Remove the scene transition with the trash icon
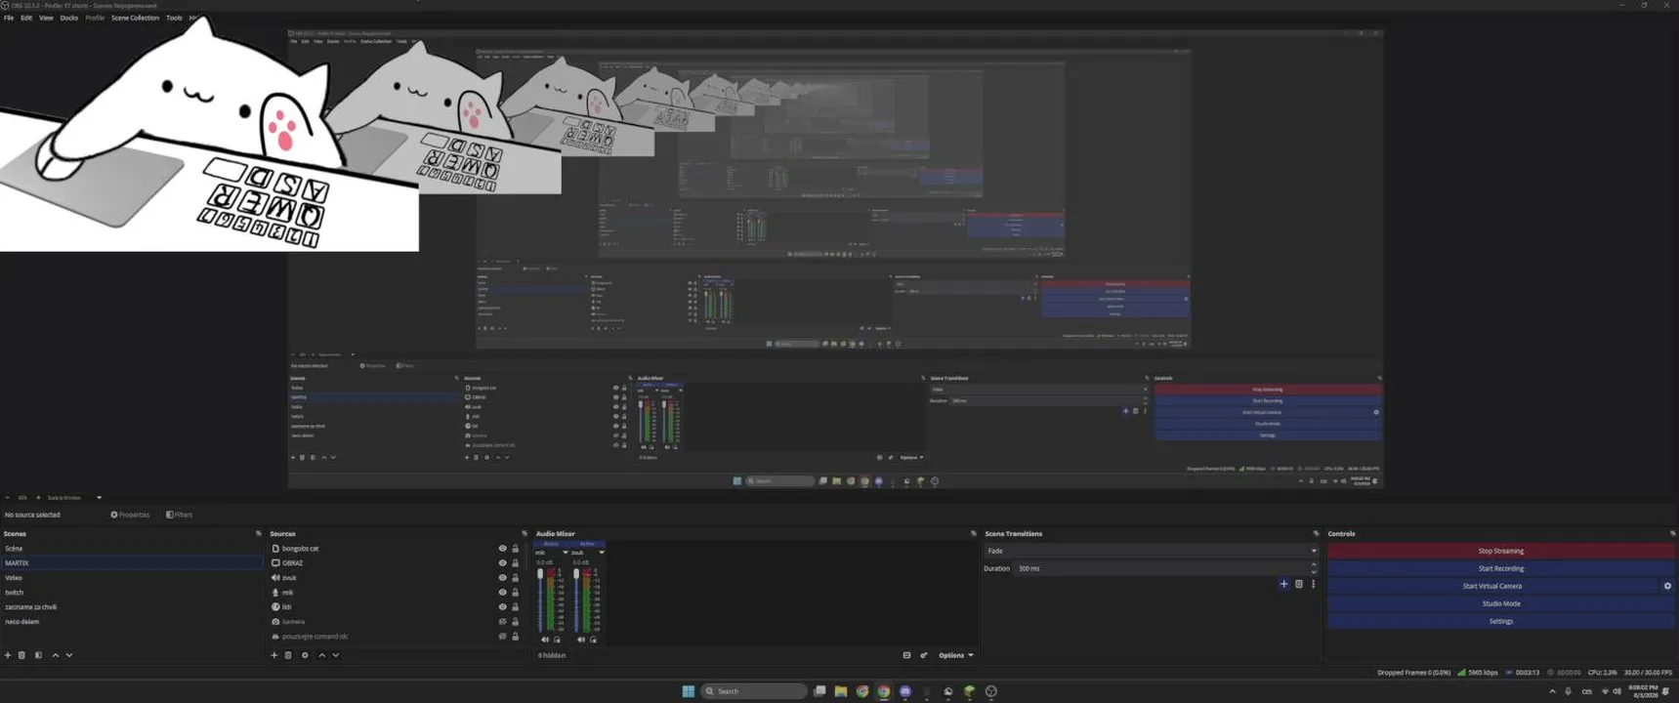The width and height of the screenshot is (1679, 703). tap(1299, 584)
